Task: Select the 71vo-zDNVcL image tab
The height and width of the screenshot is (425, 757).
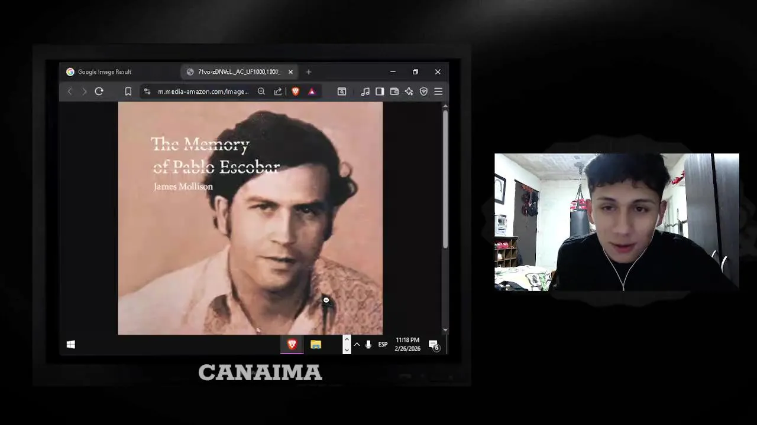Action: [x=239, y=72]
